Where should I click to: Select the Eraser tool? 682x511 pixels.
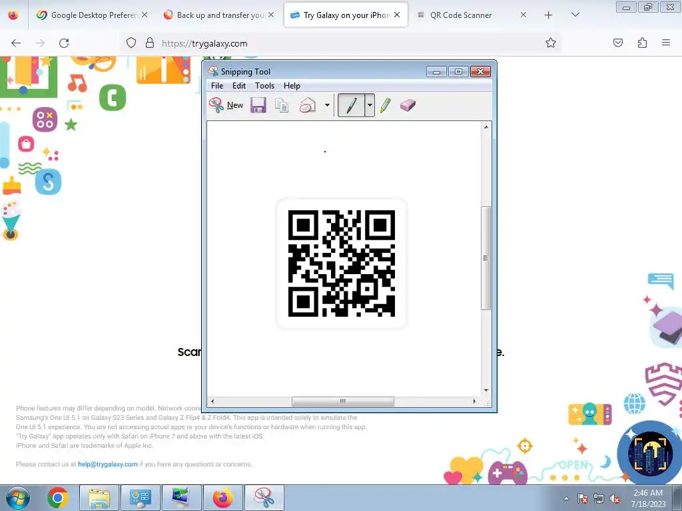pyautogui.click(x=408, y=105)
